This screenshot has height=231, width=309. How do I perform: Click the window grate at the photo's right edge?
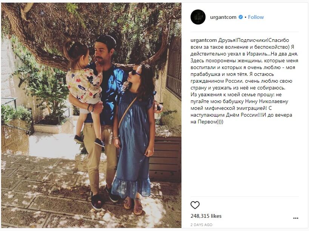(174, 68)
